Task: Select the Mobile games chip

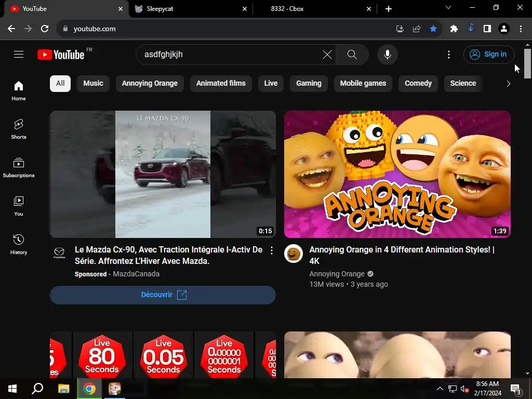Action: point(363,84)
